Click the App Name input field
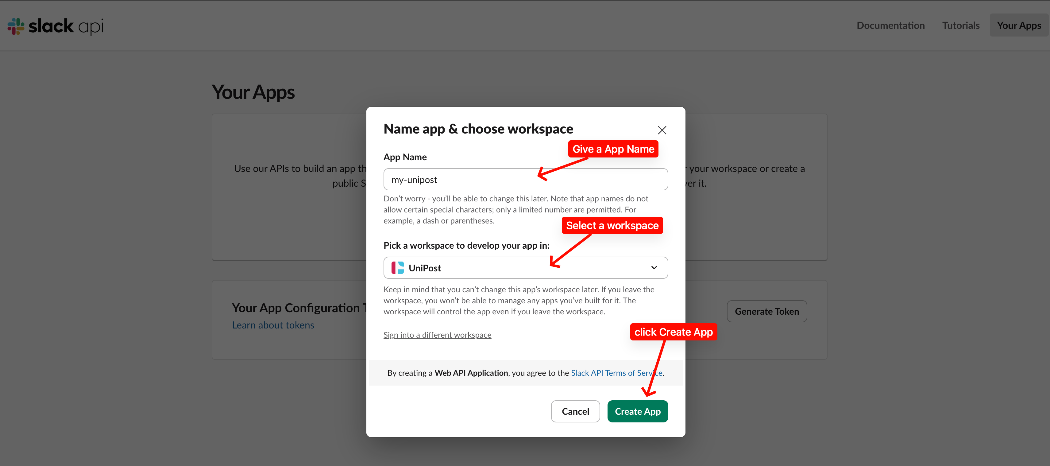This screenshot has height=466, width=1050. click(525, 179)
